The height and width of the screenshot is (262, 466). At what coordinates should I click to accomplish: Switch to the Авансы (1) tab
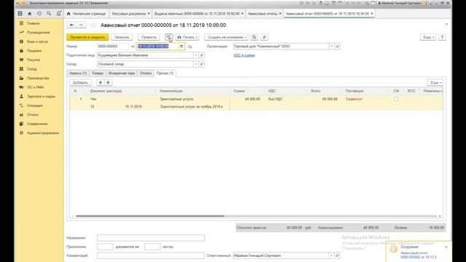[78, 74]
